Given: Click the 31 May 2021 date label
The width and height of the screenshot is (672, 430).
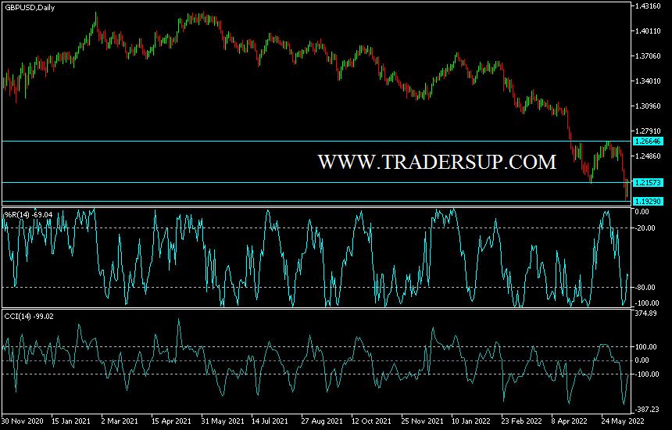Looking at the screenshot, I should pyautogui.click(x=223, y=421).
